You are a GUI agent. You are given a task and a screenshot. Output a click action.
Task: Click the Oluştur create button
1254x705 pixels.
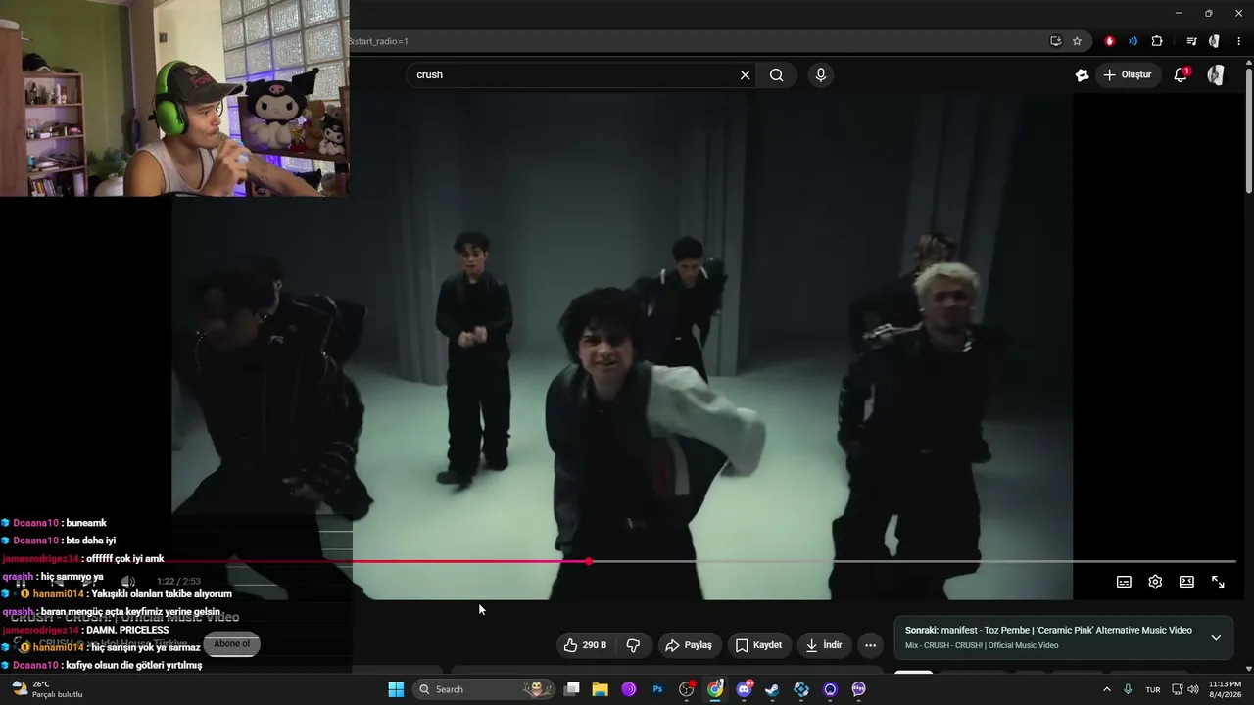point(1127,74)
